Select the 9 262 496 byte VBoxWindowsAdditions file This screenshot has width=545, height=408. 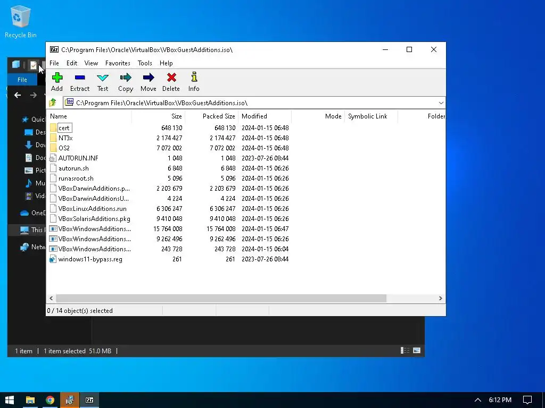click(95, 239)
